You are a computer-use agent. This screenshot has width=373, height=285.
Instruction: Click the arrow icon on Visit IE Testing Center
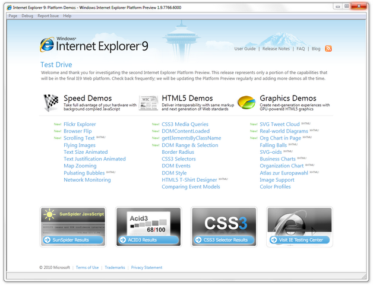274,240
